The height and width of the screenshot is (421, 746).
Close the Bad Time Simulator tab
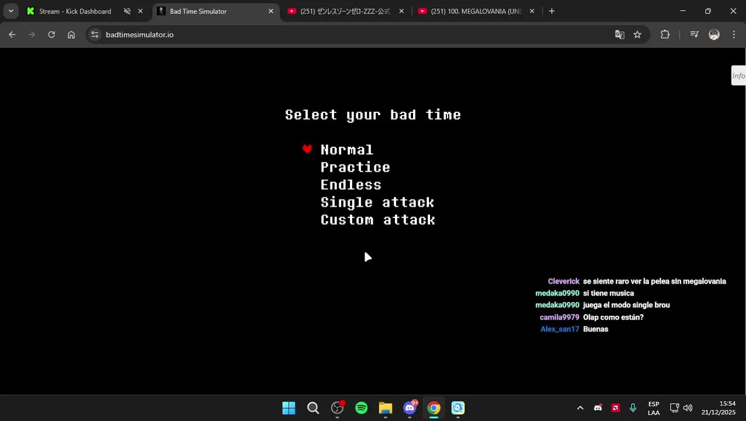click(x=271, y=11)
